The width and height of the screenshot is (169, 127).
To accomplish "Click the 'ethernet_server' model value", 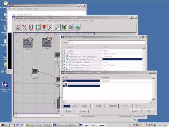I will (x=109, y=54).
